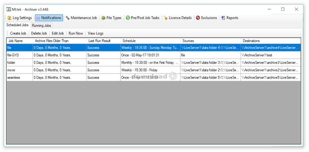Open Maintenance Job wrench icon
309x152 pixels.
(68, 18)
